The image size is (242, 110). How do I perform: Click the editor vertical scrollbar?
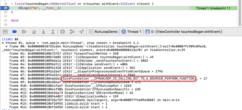(x=240, y=13)
